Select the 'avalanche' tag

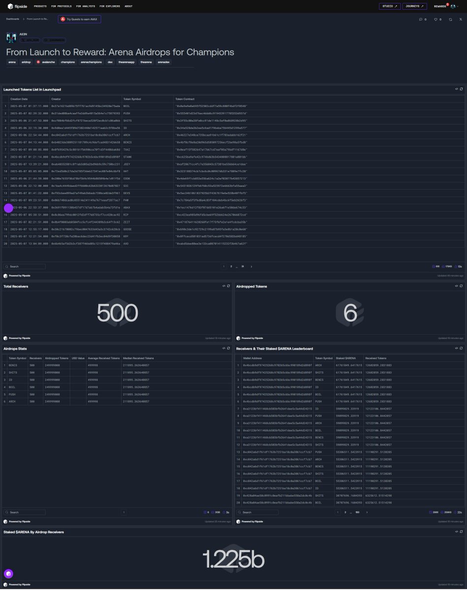46,62
